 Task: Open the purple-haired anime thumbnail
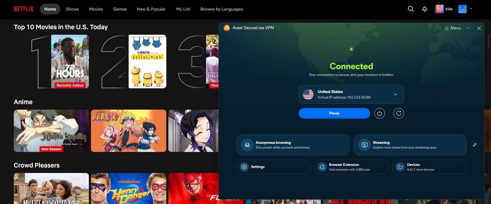(193, 131)
